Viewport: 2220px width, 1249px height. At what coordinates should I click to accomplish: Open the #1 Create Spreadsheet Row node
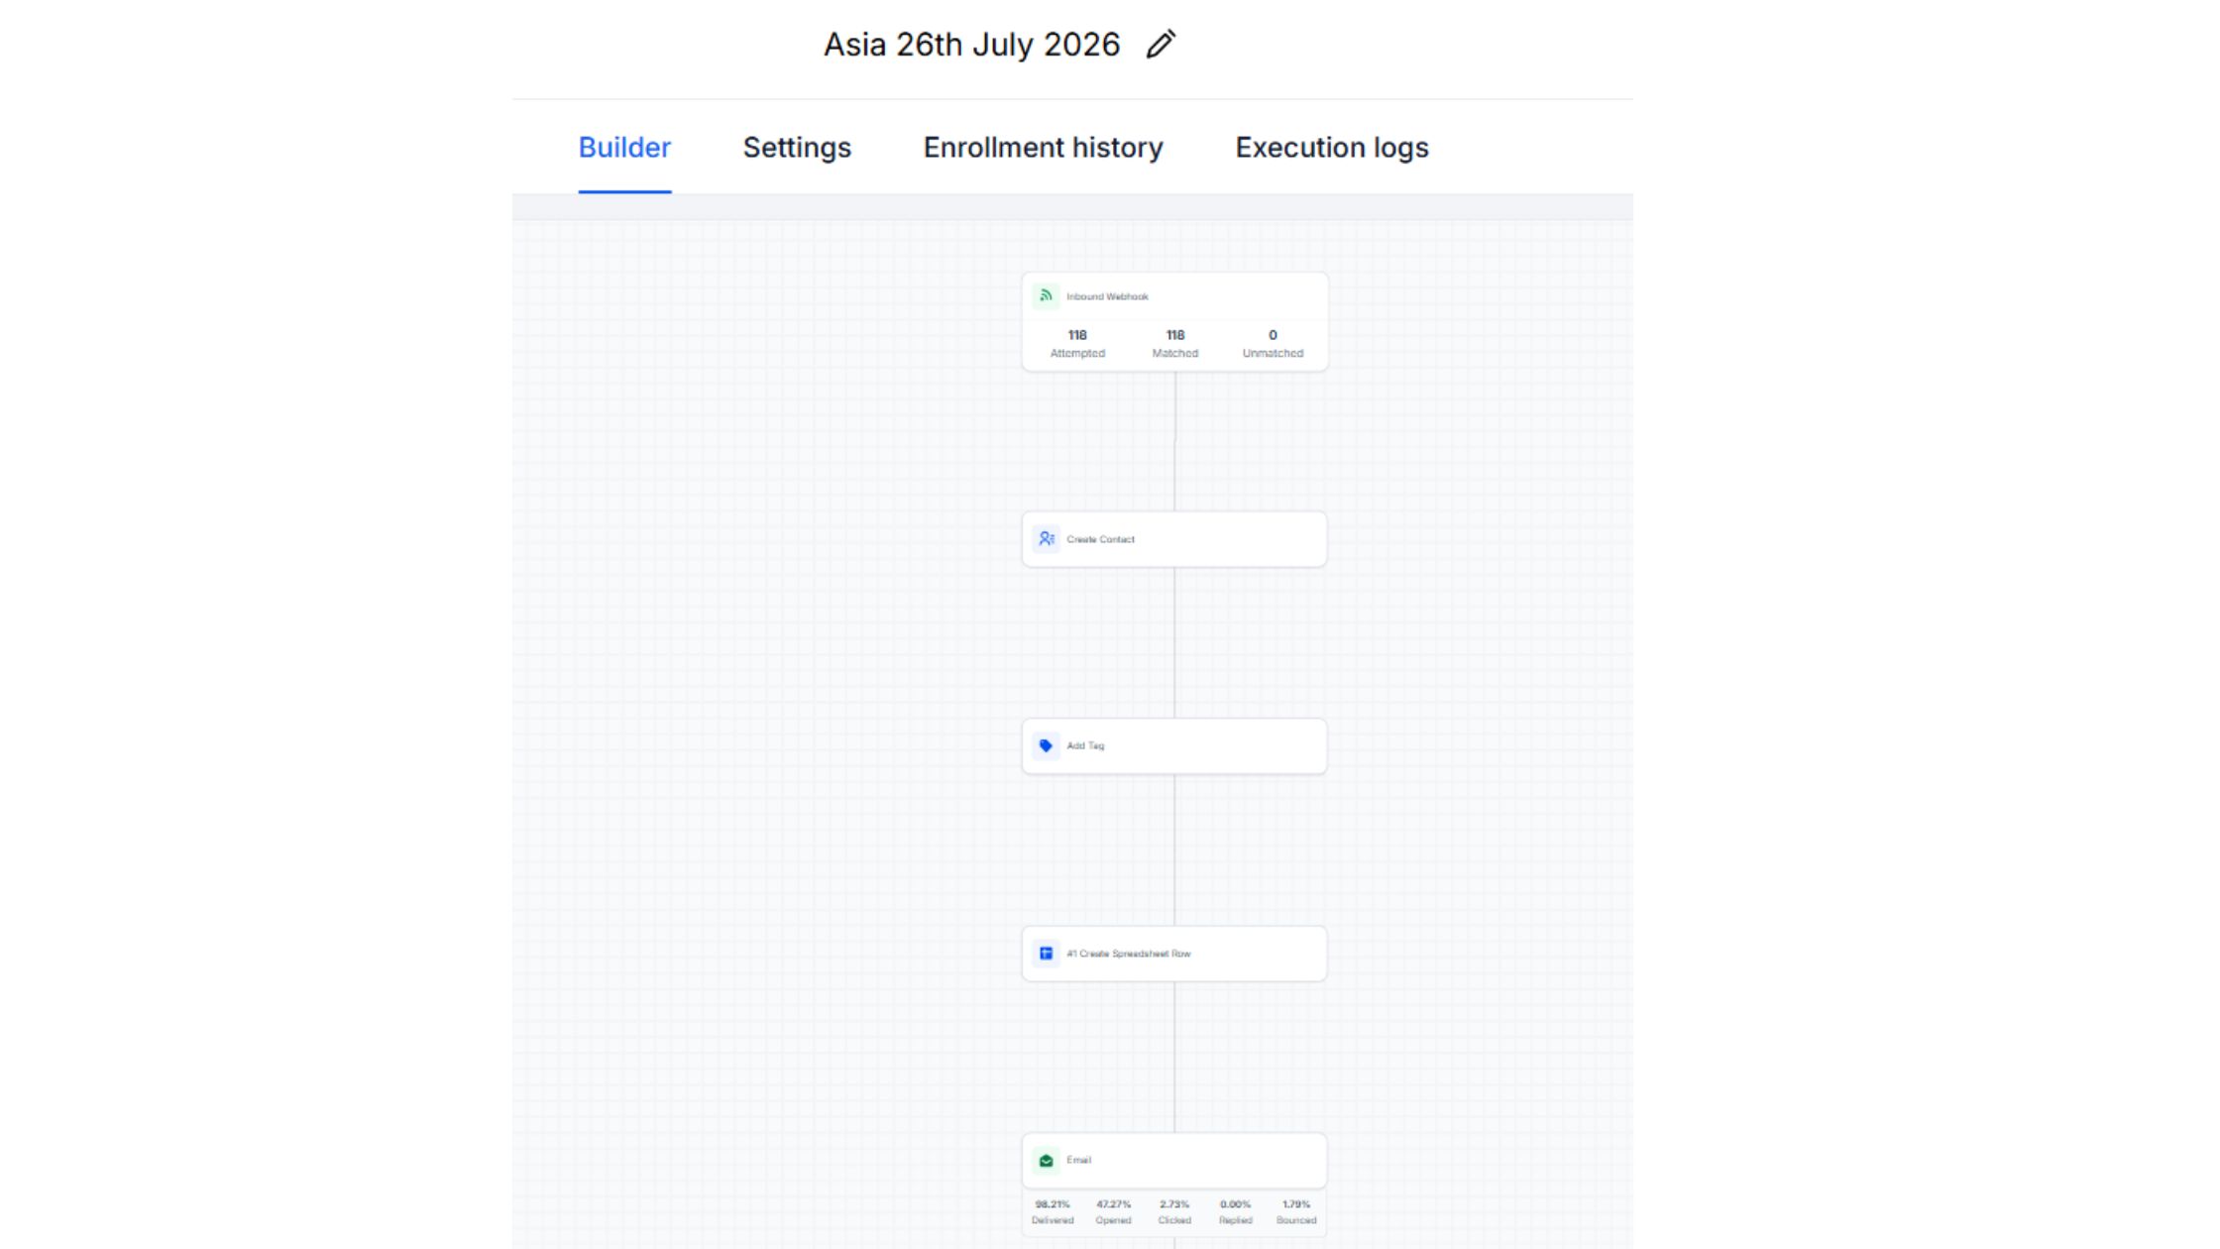pos(1174,954)
